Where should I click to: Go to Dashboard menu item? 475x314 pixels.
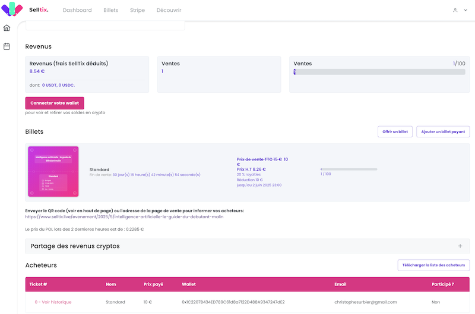(x=77, y=10)
